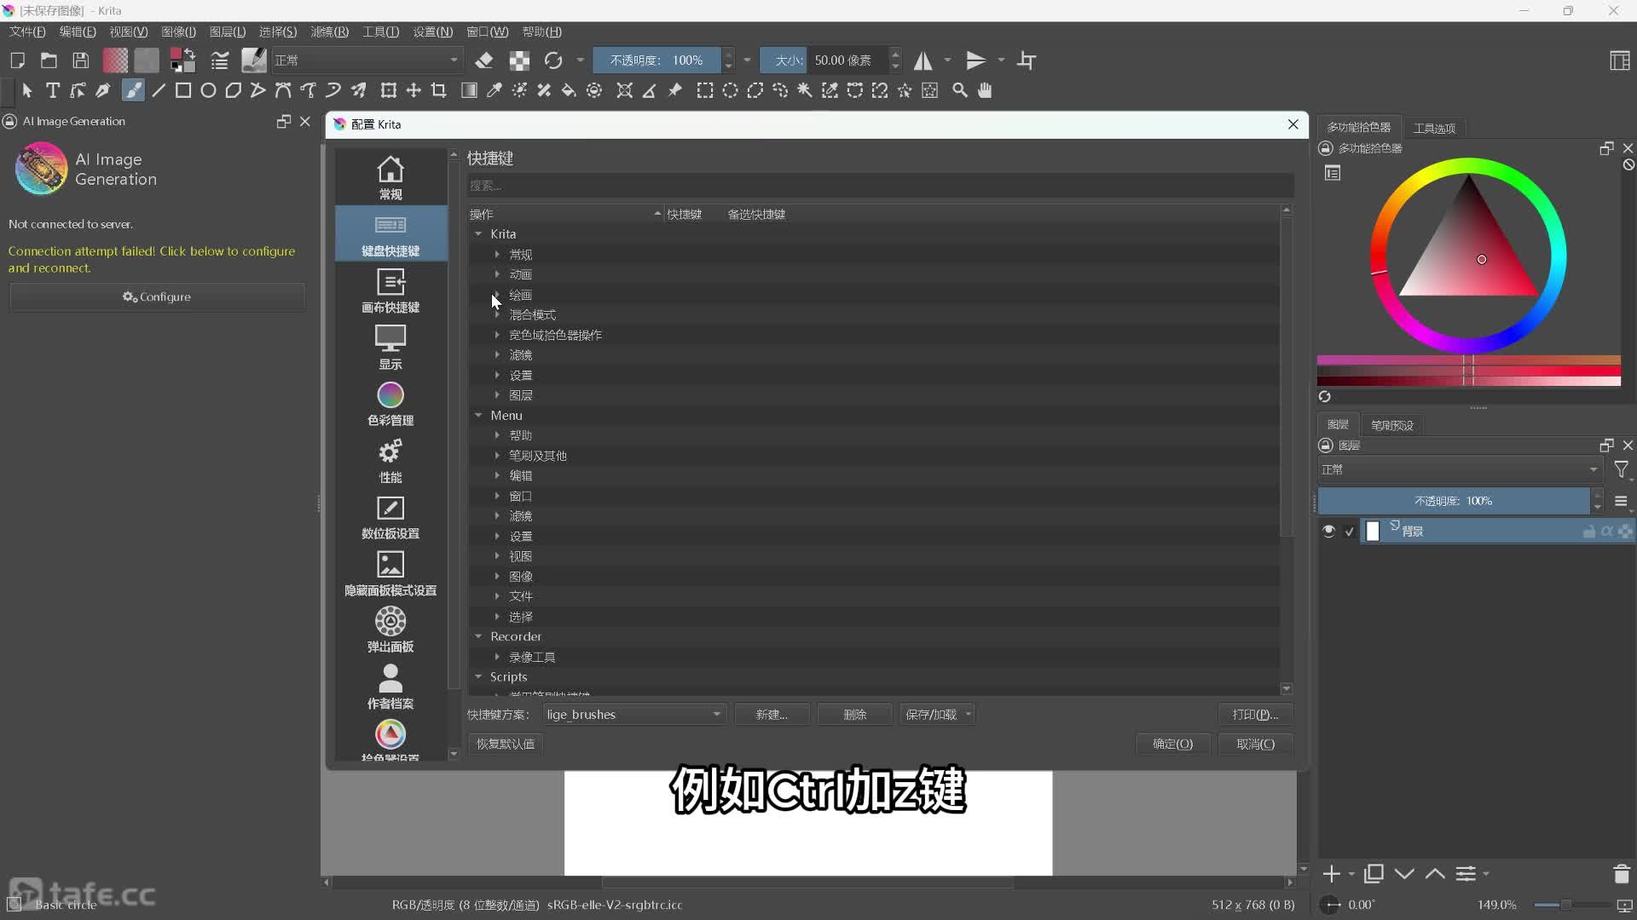Collapse the Recorder shortcuts group

[478, 637]
